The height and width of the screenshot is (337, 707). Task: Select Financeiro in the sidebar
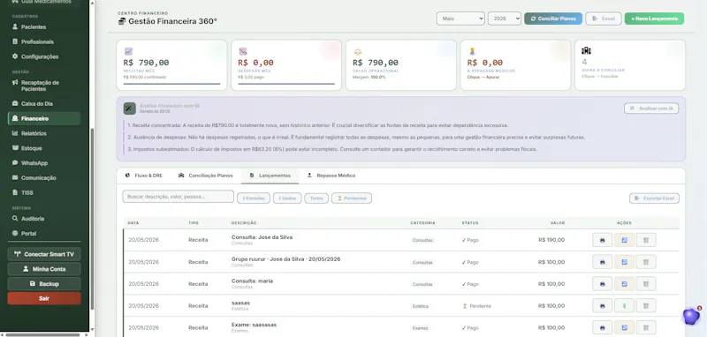43,118
